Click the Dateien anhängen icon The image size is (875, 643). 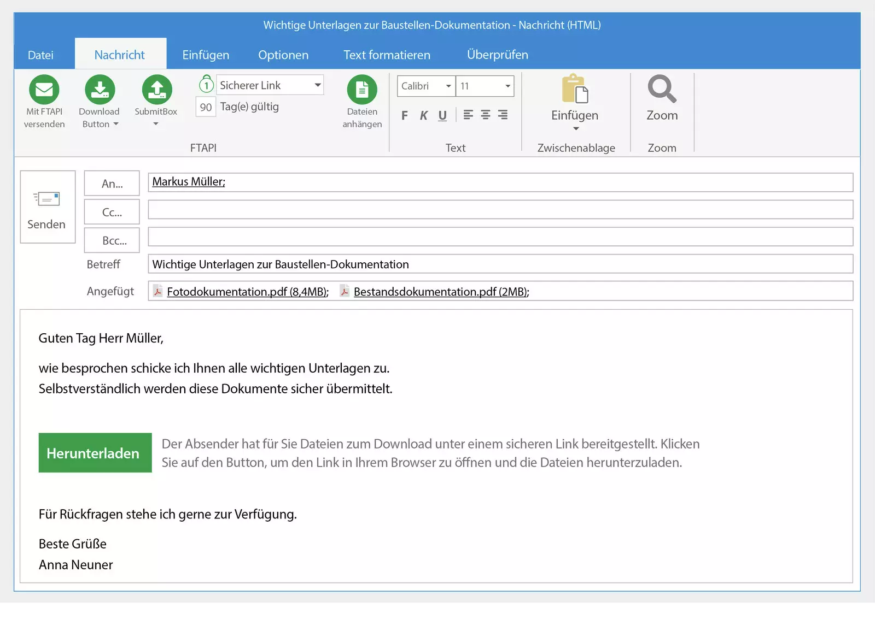362,90
